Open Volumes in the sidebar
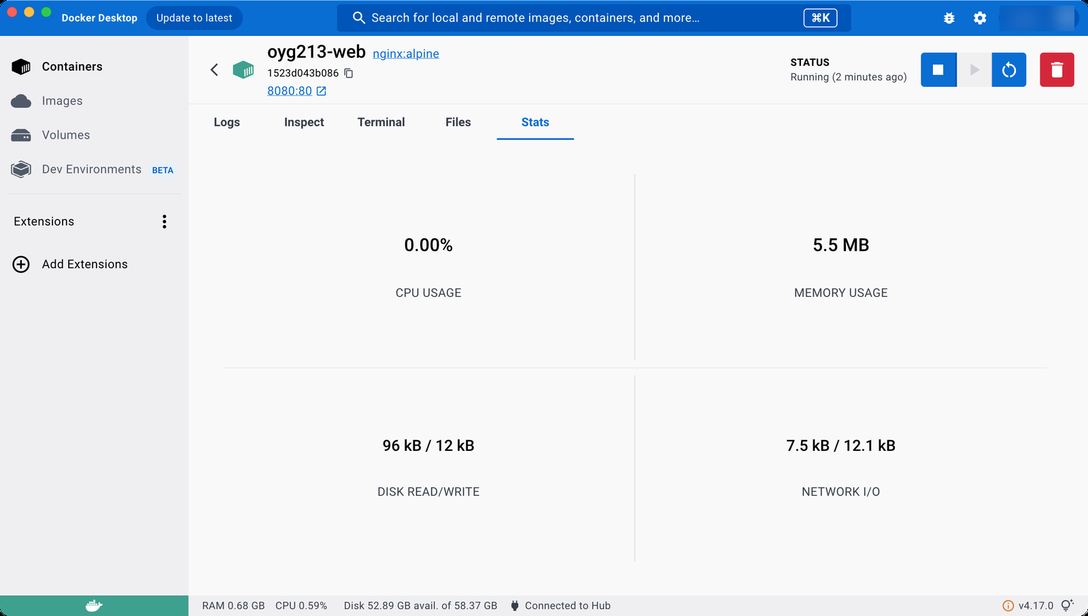 point(95,135)
